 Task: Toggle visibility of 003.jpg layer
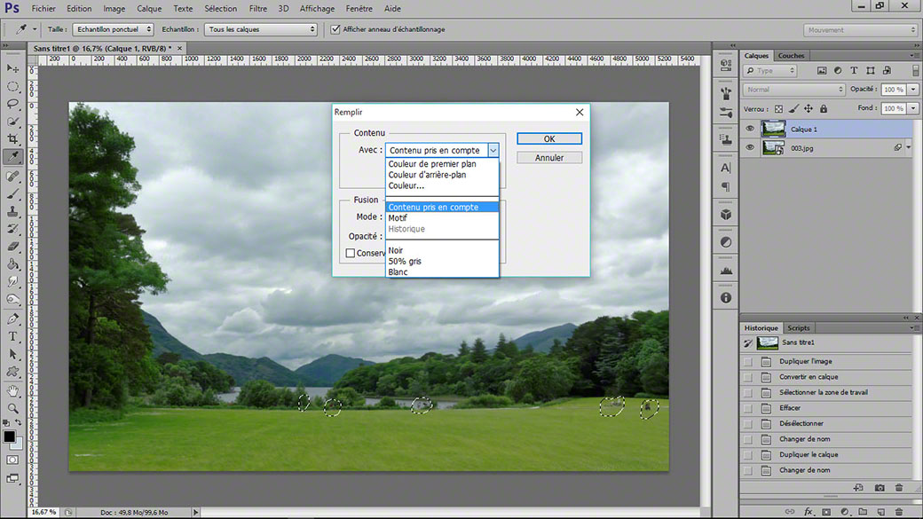pyautogui.click(x=749, y=147)
